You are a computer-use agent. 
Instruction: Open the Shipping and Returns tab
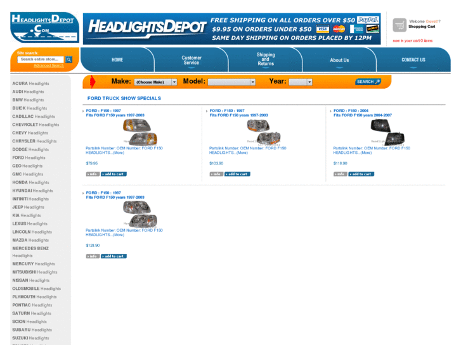(266, 60)
